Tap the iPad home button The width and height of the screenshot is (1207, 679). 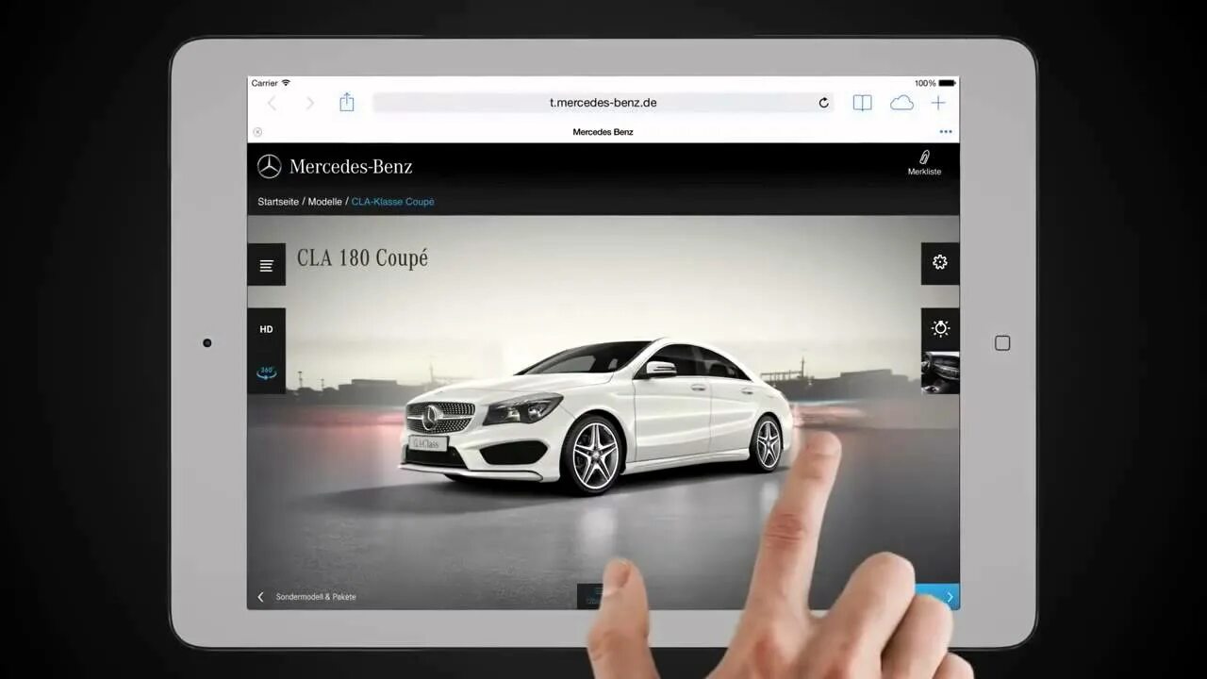point(1002,343)
